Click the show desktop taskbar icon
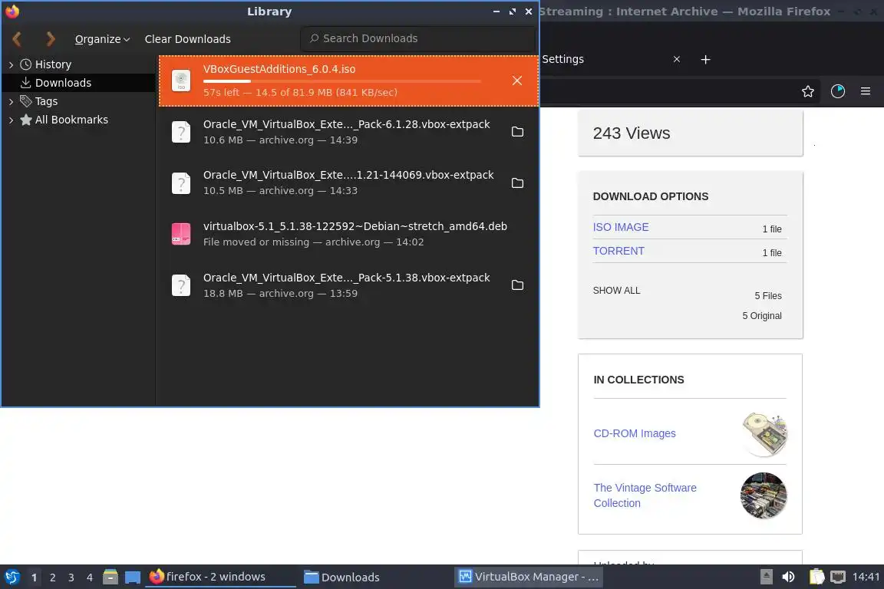Image resolution: width=884 pixels, height=589 pixels. [133, 577]
